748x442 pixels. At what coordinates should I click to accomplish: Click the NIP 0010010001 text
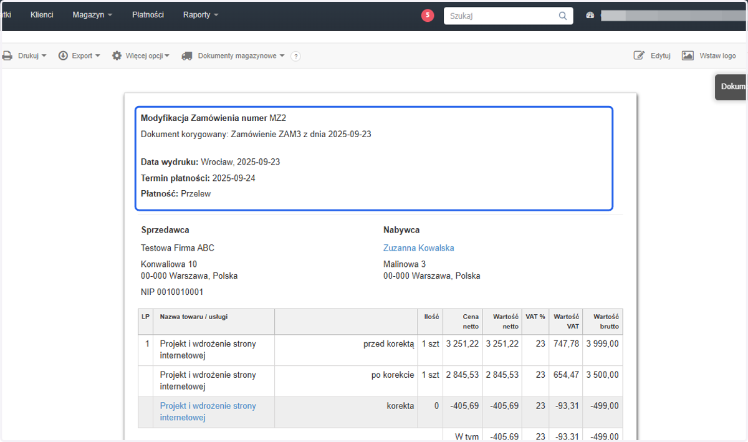pyautogui.click(x=172, y=292)
